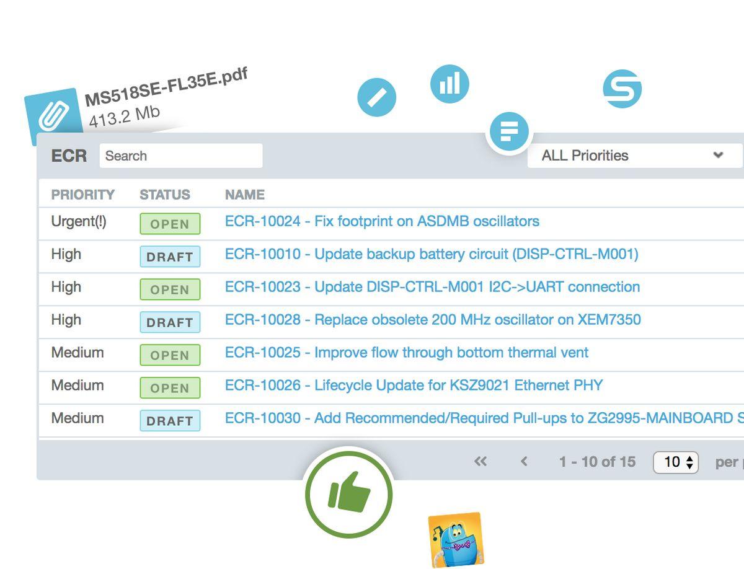
Task: Open the bar chart analytics icon
Action: 449,84
